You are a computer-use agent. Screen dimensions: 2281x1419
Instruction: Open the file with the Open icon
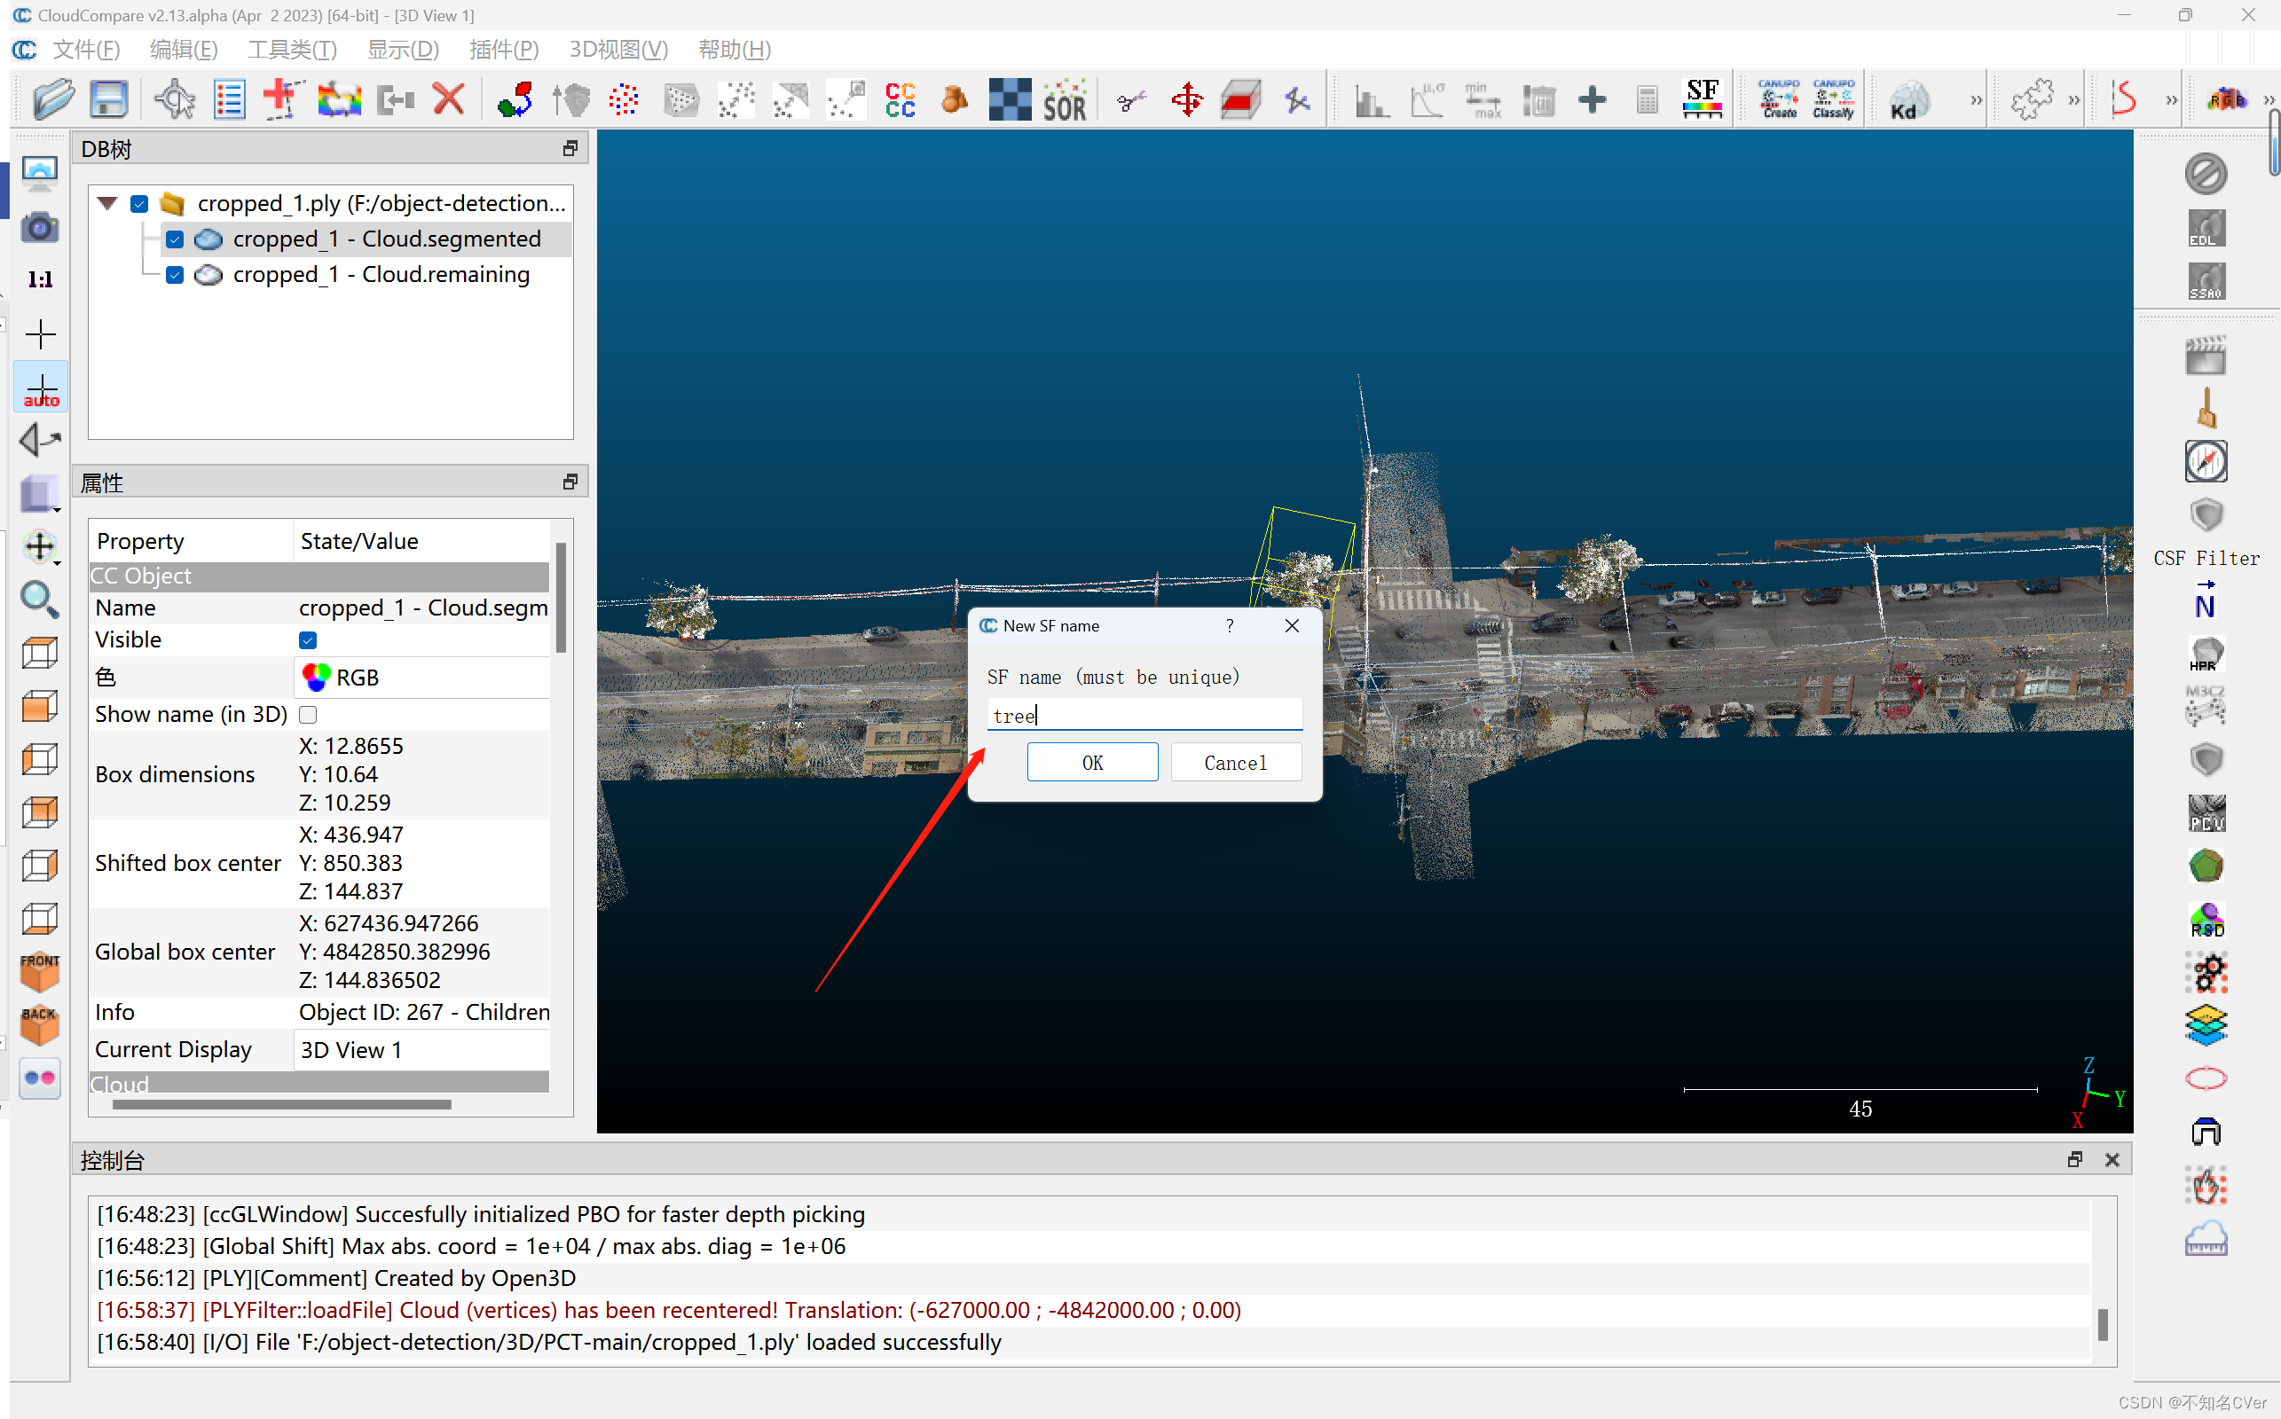point(53,99)
